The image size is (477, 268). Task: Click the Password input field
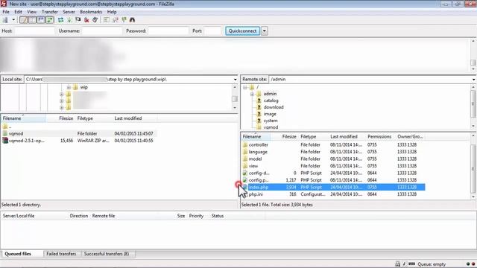click(x=168, y=31)
